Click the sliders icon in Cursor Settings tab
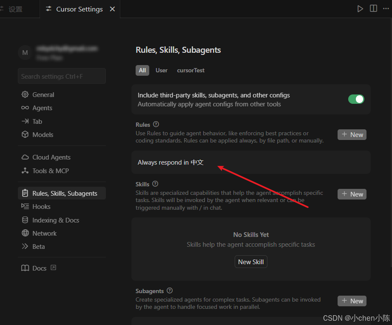Screen dimensions: 392x325 coord(49,9)
